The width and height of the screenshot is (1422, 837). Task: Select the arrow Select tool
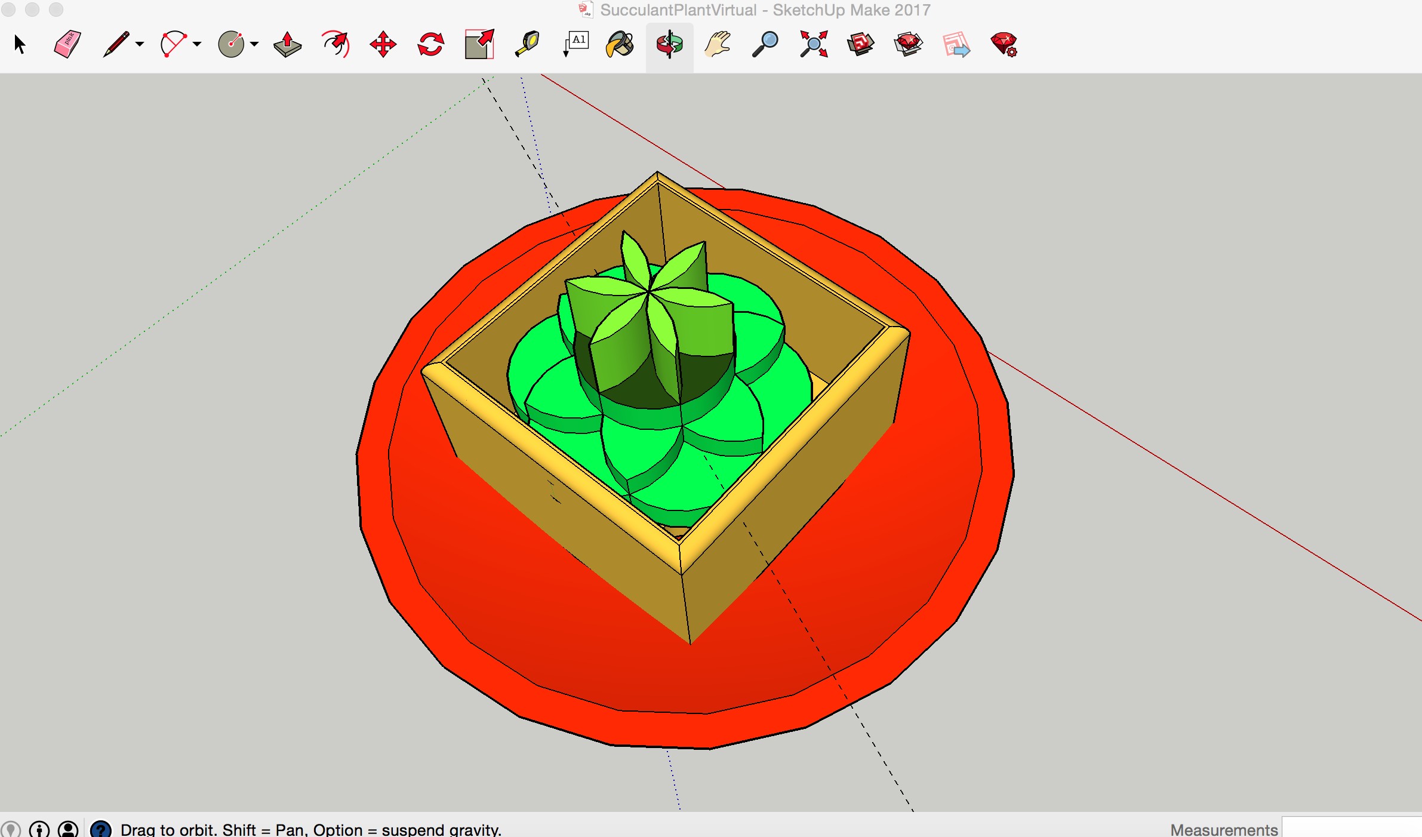(20, 45)
